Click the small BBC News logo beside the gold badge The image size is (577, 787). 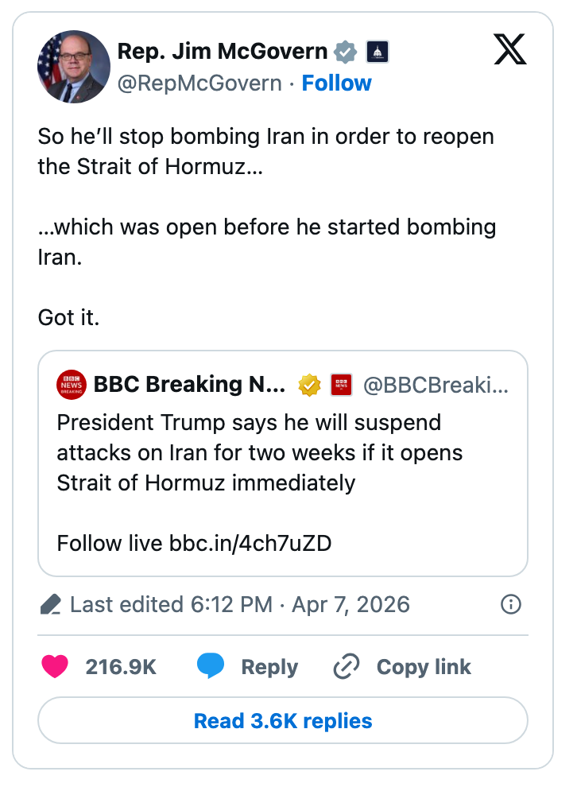(x=343, y=384)
